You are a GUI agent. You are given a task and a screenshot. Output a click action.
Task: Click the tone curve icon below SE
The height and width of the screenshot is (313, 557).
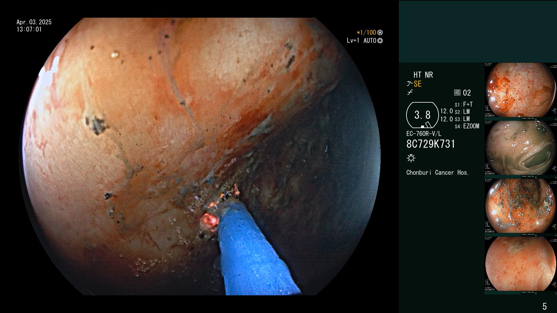[410, 92]
